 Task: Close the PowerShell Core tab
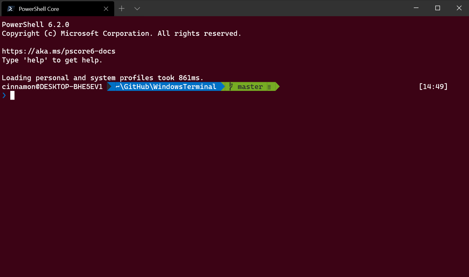pyautogui.click(x=106, y=8)
